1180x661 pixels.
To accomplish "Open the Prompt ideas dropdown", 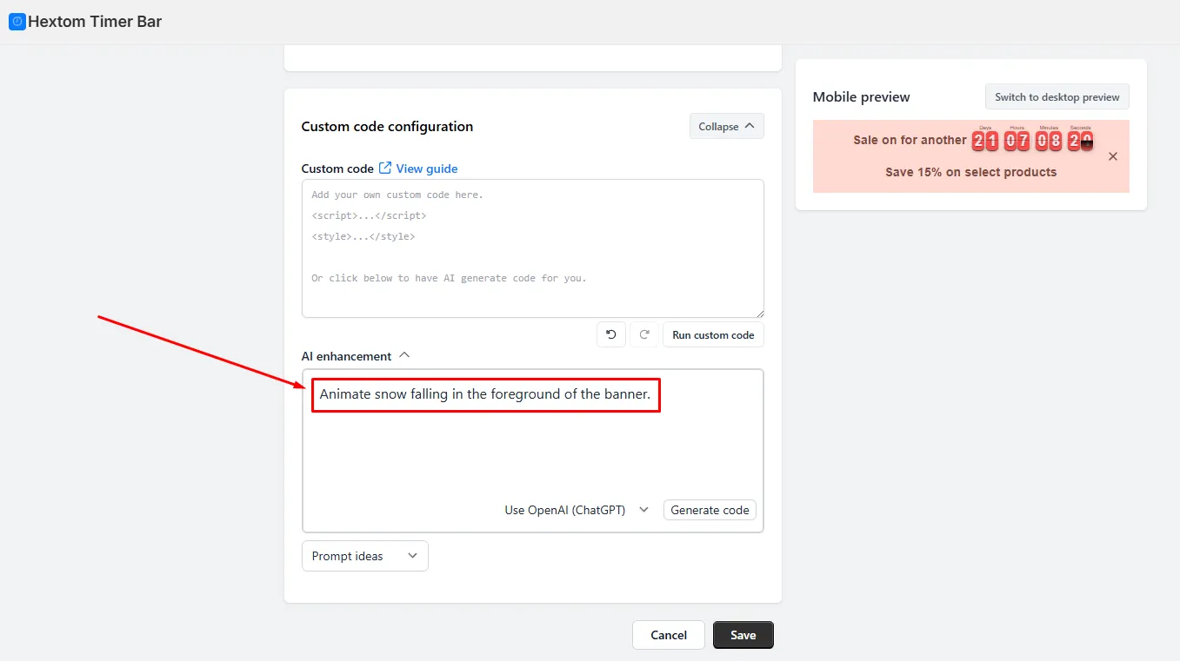I will coord(364,556).
